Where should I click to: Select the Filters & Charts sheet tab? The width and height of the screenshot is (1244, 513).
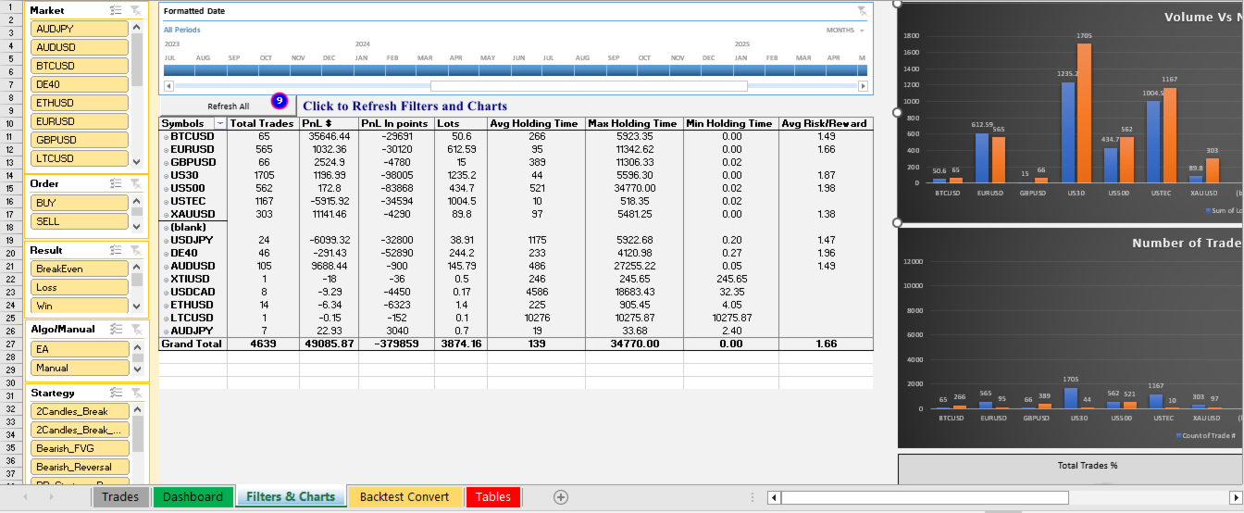click(x=291, y=497)
